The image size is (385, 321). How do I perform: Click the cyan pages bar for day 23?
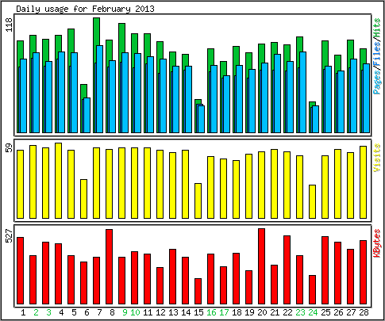pyautogui.click(x=303, y=92)
